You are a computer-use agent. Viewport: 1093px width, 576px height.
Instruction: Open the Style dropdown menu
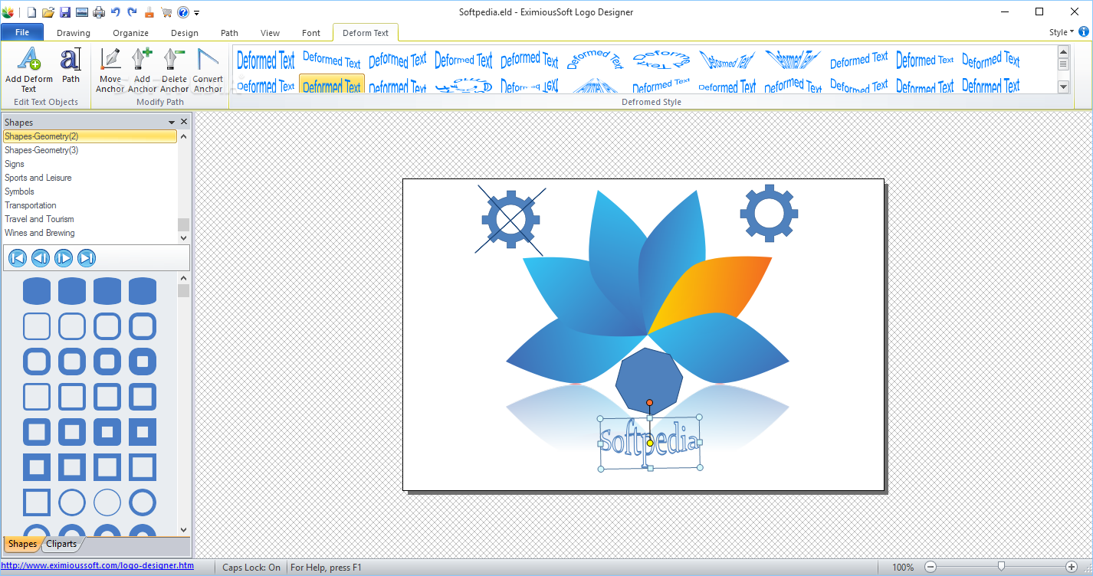[1062, 32]
